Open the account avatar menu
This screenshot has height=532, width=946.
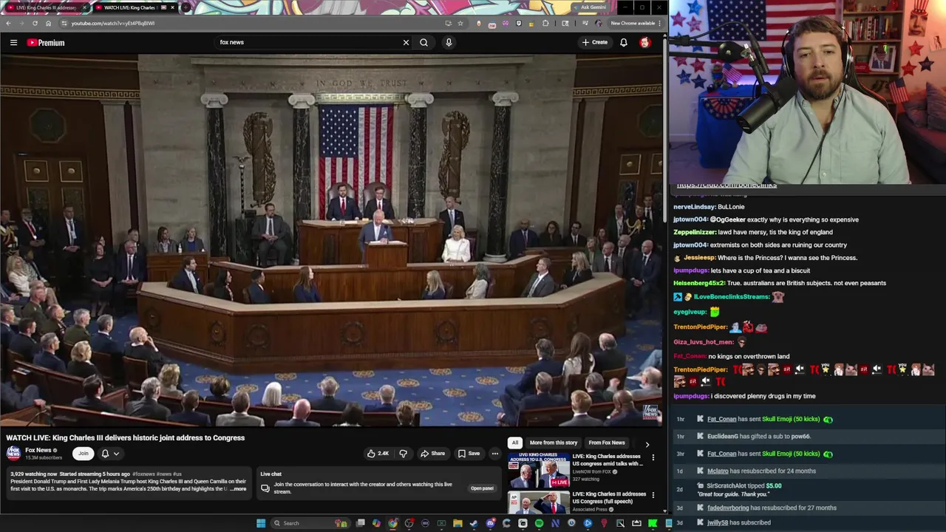(x=645, y=42)
